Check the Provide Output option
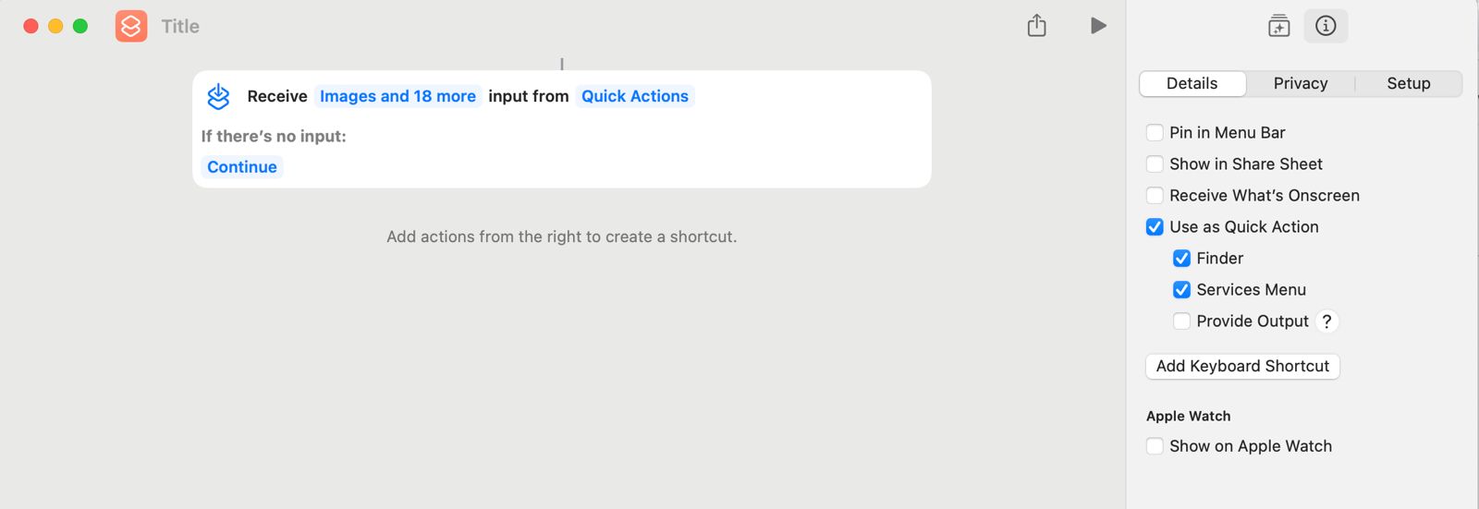The height and width of the screenshot is (509, 1479). pos(1181,321)
